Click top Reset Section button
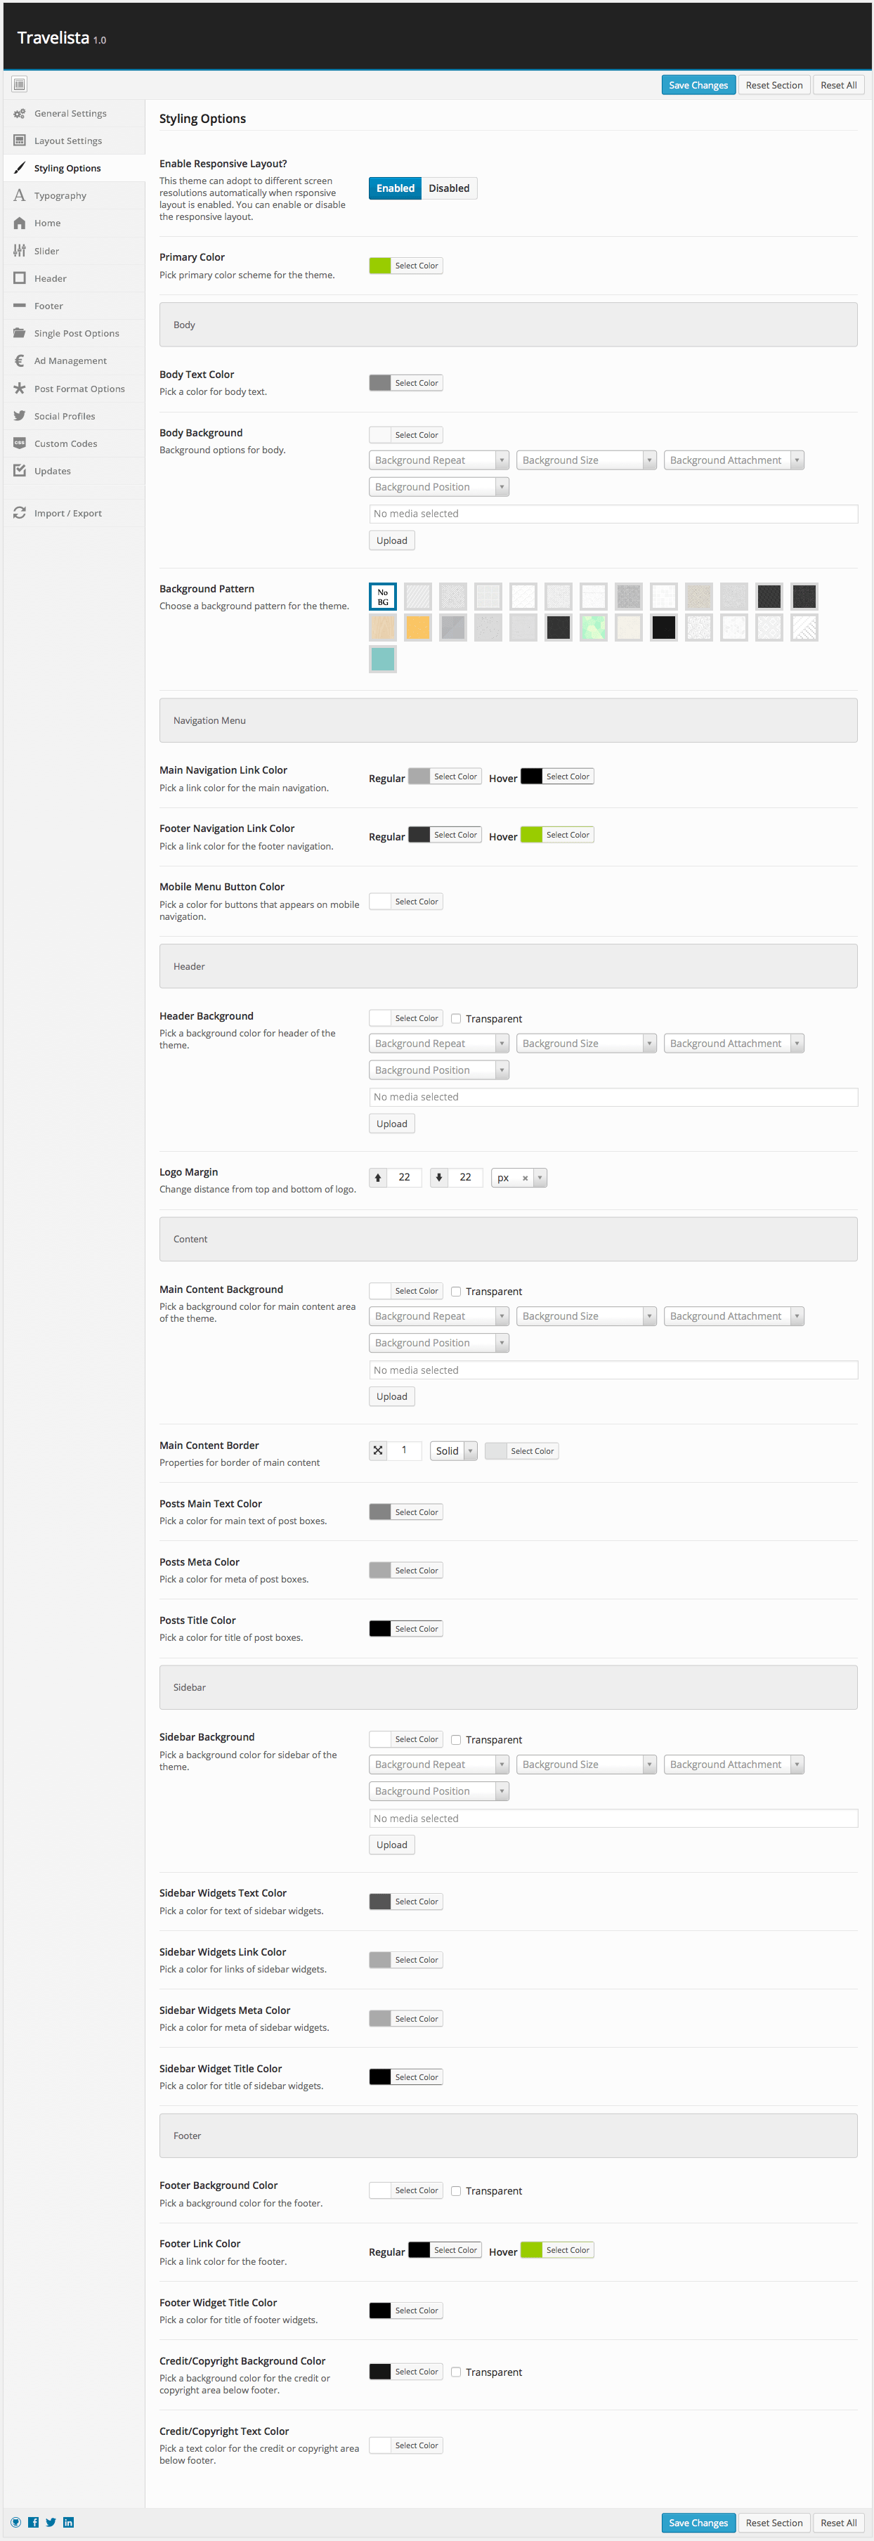This screenshot has width=874, height=2541. point(774,85)
